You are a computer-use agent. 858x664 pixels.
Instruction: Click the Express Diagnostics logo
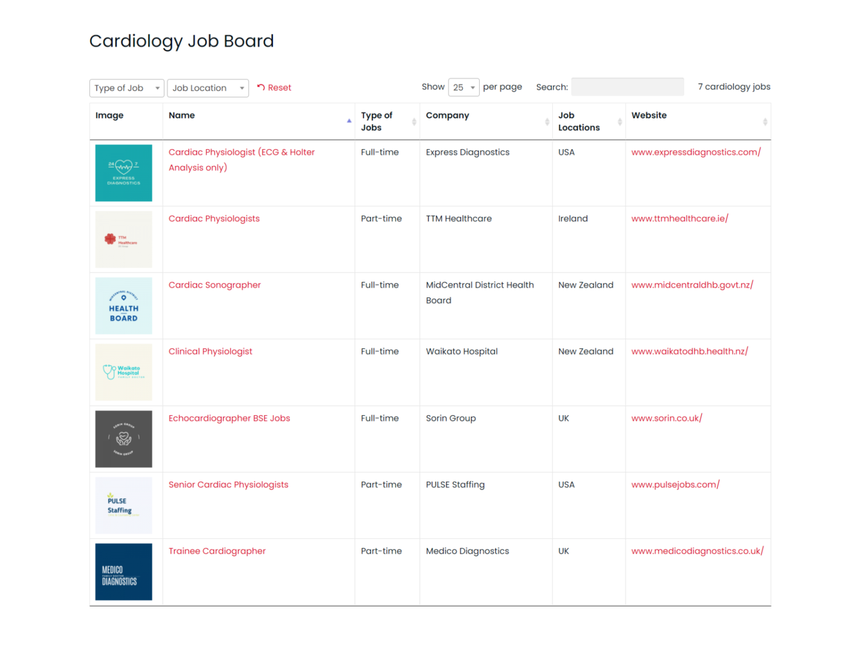[123, 173]
